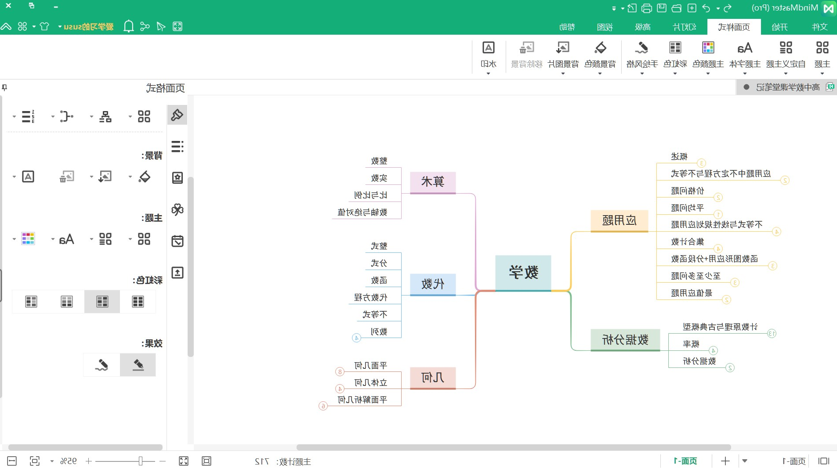Screen dimensions: 837x468
Task: Open the task calendar side panel
Action: tap(177, 241)
